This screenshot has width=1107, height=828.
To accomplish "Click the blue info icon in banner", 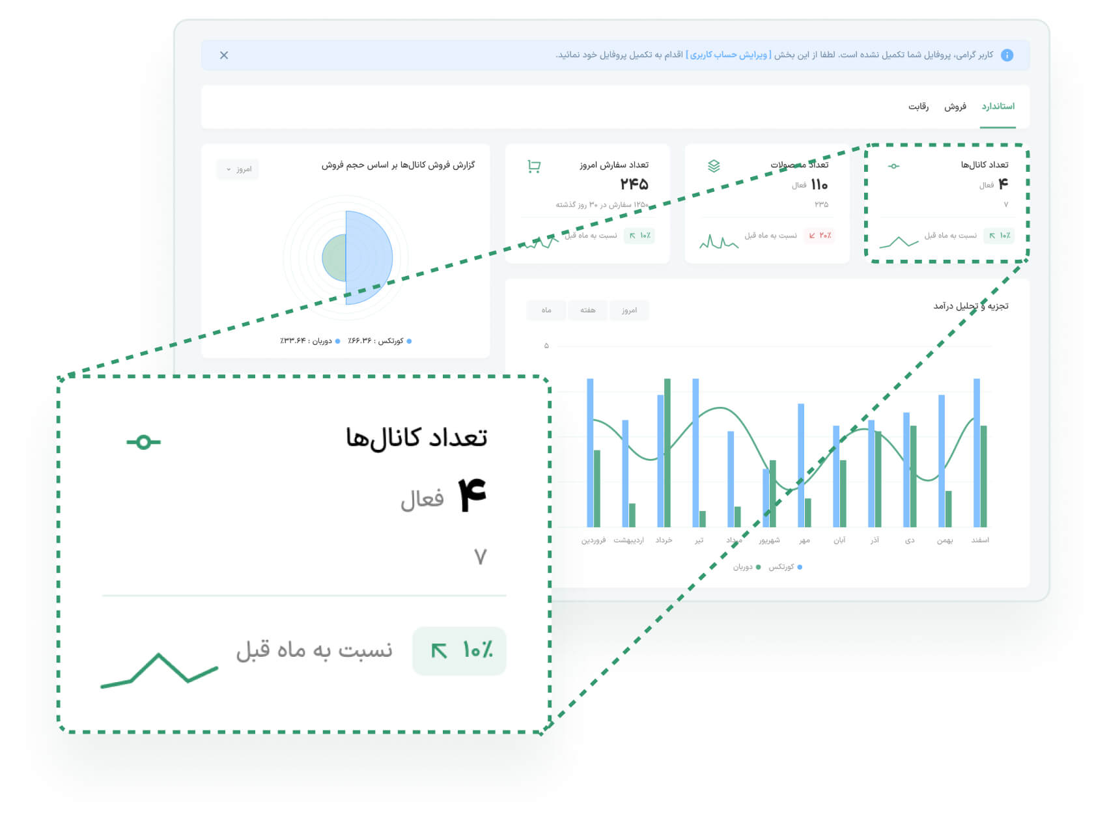I will coord(1007,55).
